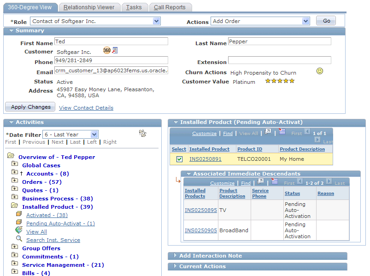Switch to the Relationship Viewer tab
The image size is (370, 276).
tap(89, 7)
